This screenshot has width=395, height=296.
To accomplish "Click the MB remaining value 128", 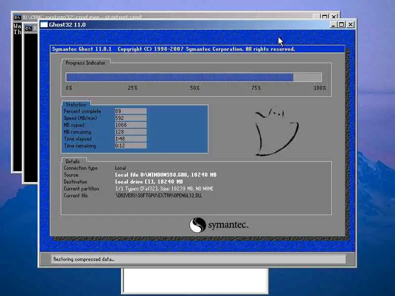I will [x=131, y=132].
